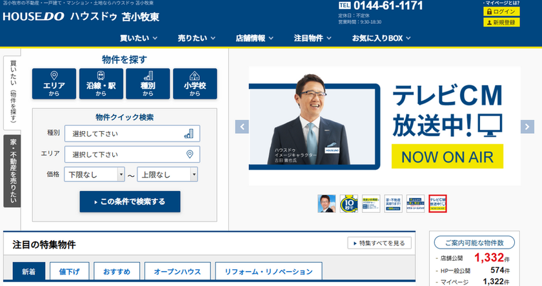Select the テレビCM slide thumbnail
Screen dimensions: 542x286
click(x=438, y=204)
